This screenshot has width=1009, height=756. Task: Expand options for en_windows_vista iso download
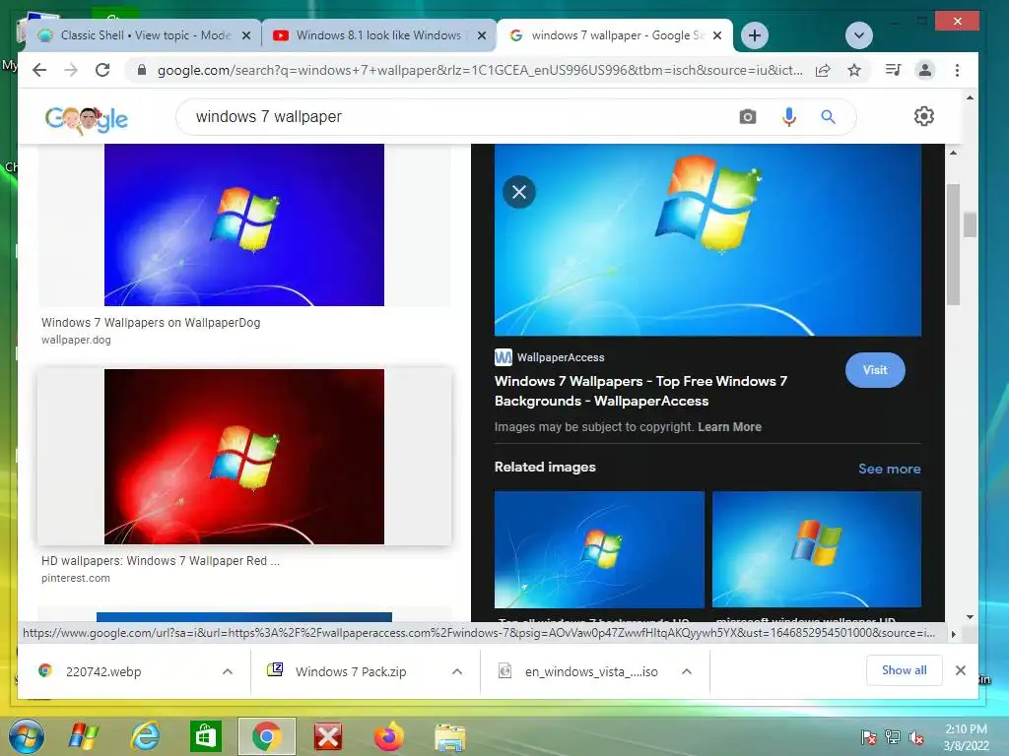(687, 671)
